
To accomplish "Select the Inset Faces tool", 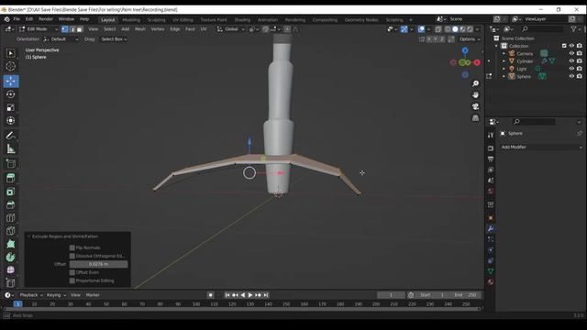I will [10, 192].
